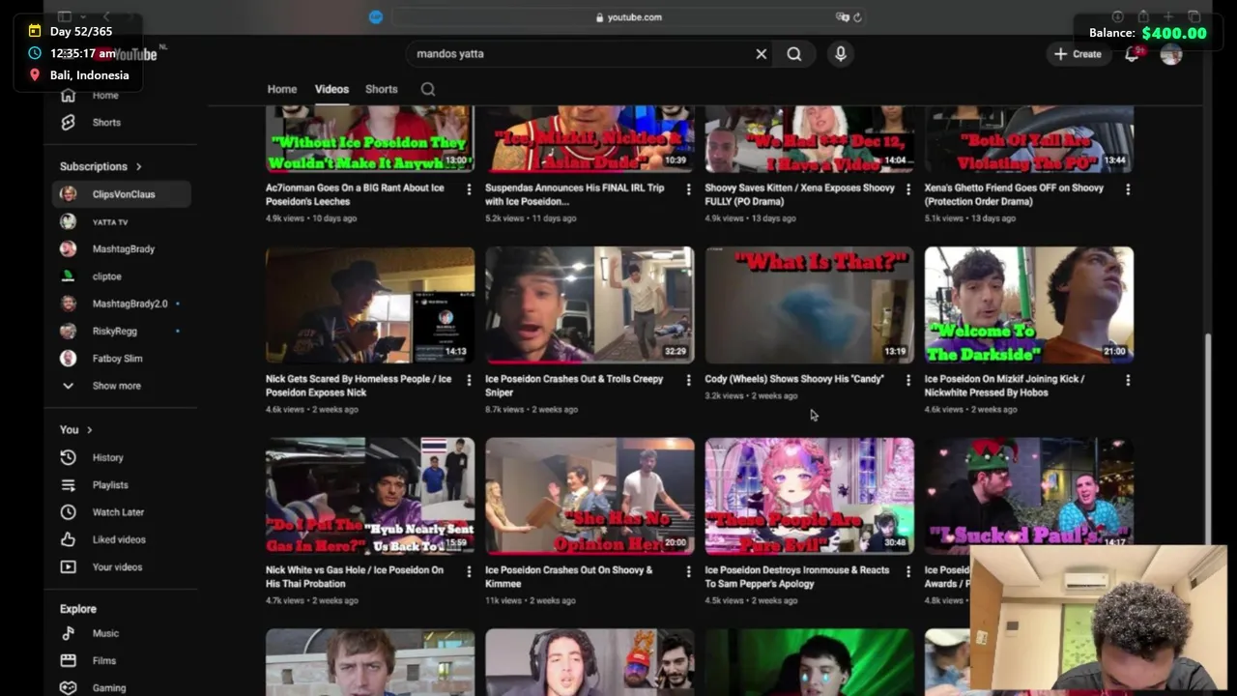Open options for Mizkif Joining Kick video
The image size is (1237, 696).
point(1128,381)
